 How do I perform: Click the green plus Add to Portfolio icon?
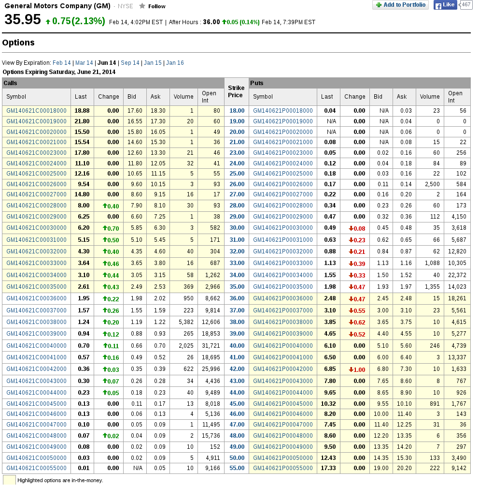tap(379, 5)
